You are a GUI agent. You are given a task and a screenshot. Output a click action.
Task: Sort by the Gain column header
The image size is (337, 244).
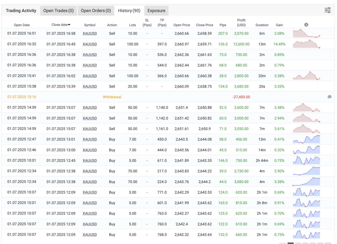279,25
